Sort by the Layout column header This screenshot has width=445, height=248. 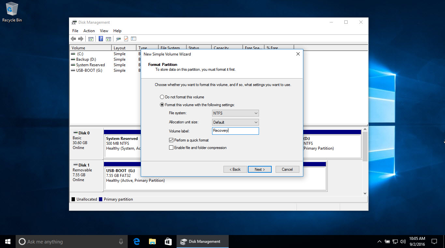click(124, 48)
